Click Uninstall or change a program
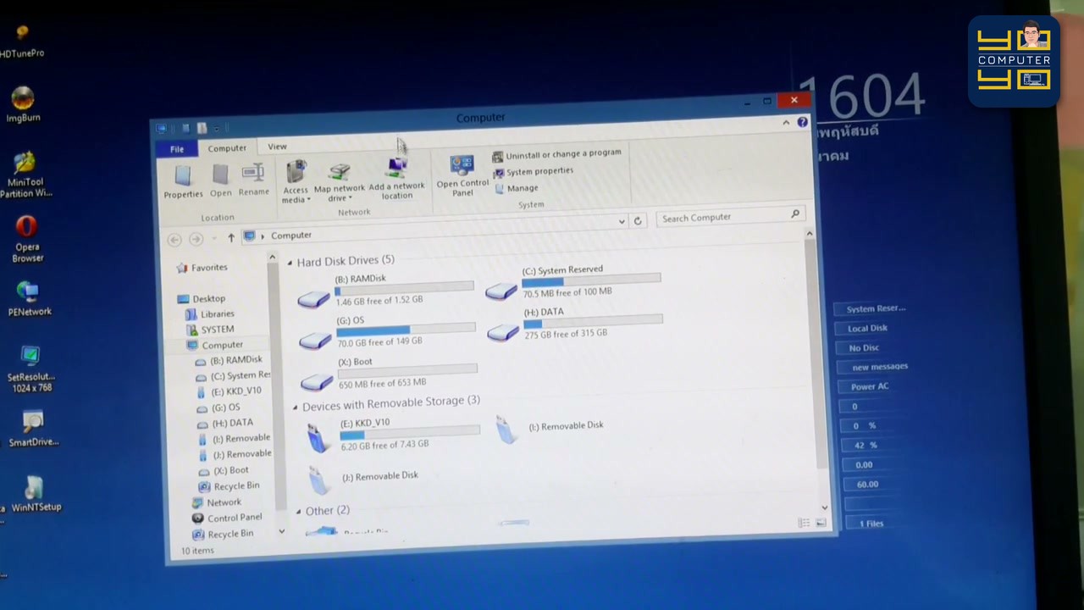The height and width of the screenshot is (610, 1084). point(556,154)
